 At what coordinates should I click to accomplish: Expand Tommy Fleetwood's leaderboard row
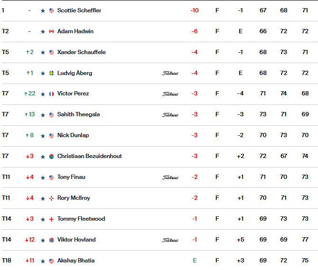[160, 219]
